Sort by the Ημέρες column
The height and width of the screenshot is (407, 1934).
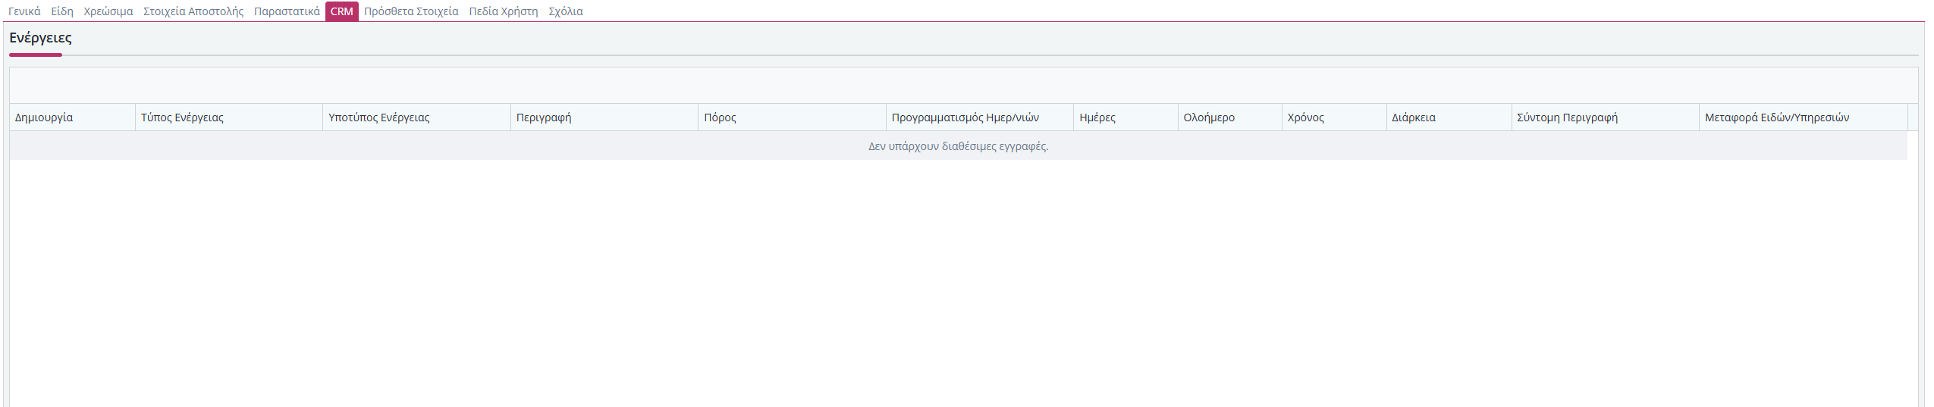click(1097, 117)
